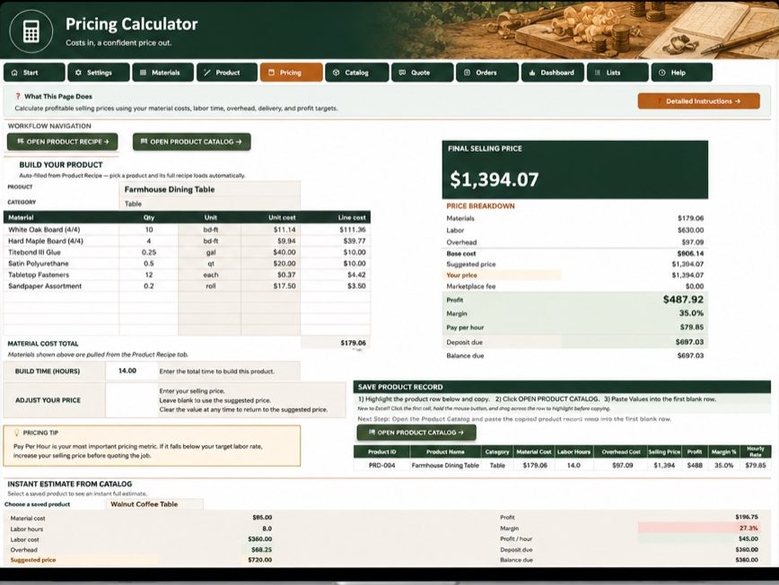
Task: Select the Satin Polyurethane cell
Action: point(61,264)
